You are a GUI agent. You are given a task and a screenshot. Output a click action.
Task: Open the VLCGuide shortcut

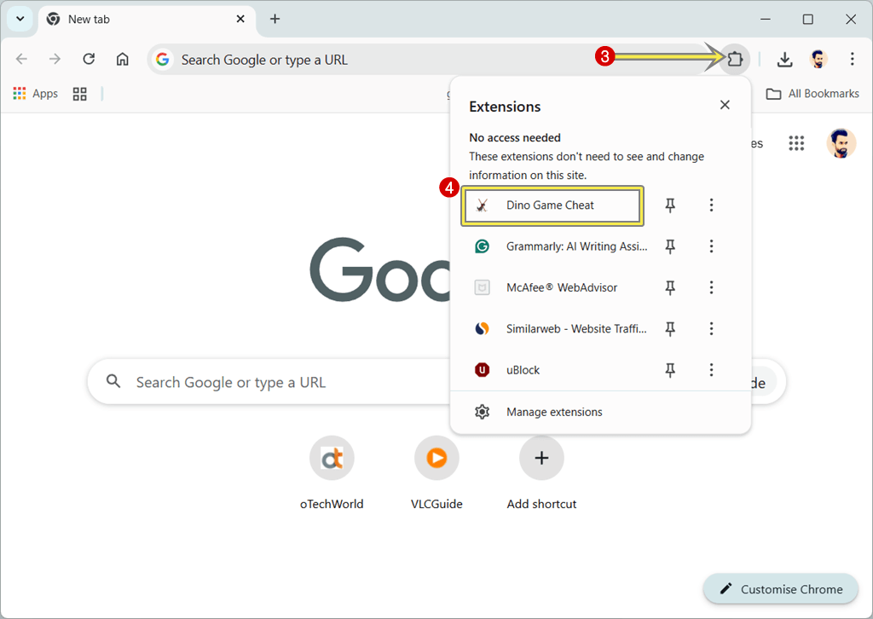[436, 473]
